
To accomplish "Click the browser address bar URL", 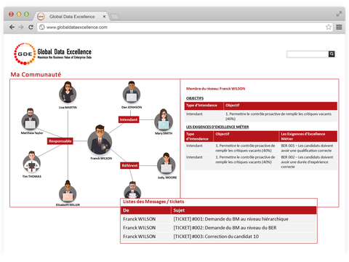I will point(77,27).
